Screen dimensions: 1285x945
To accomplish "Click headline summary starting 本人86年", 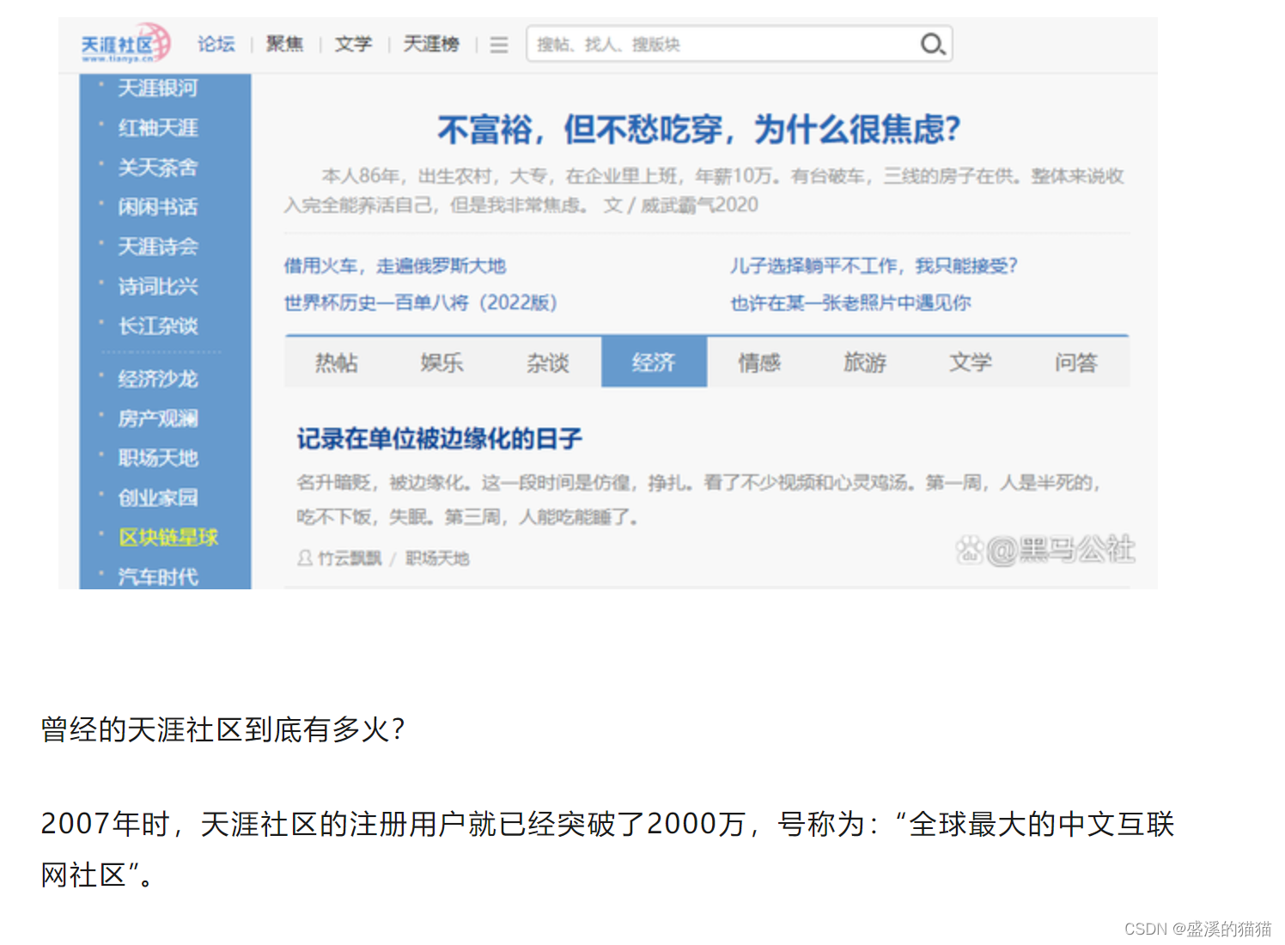I will coord(704,191).
